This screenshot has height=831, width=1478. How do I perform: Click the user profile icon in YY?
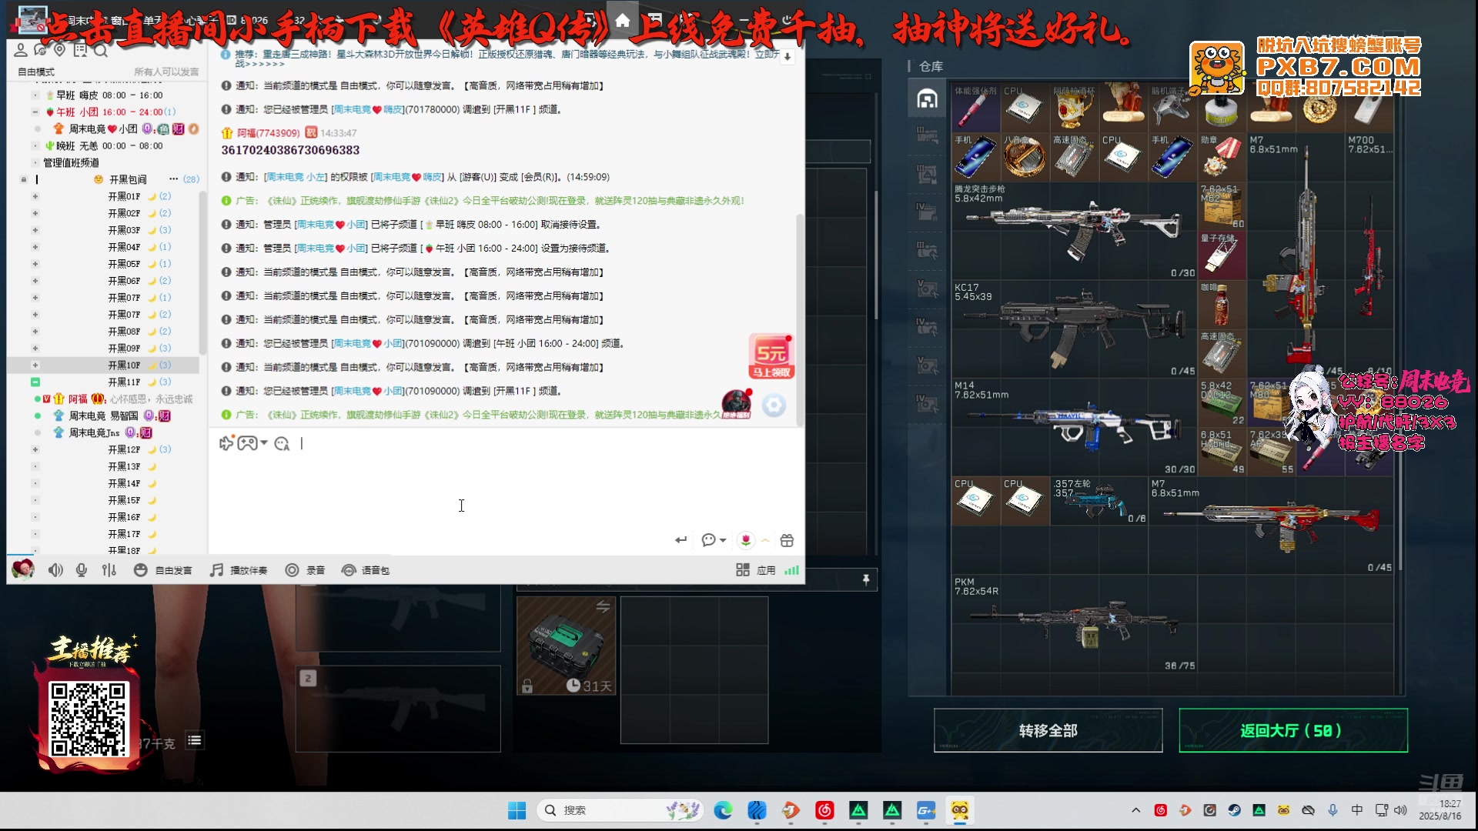(21, 50)
